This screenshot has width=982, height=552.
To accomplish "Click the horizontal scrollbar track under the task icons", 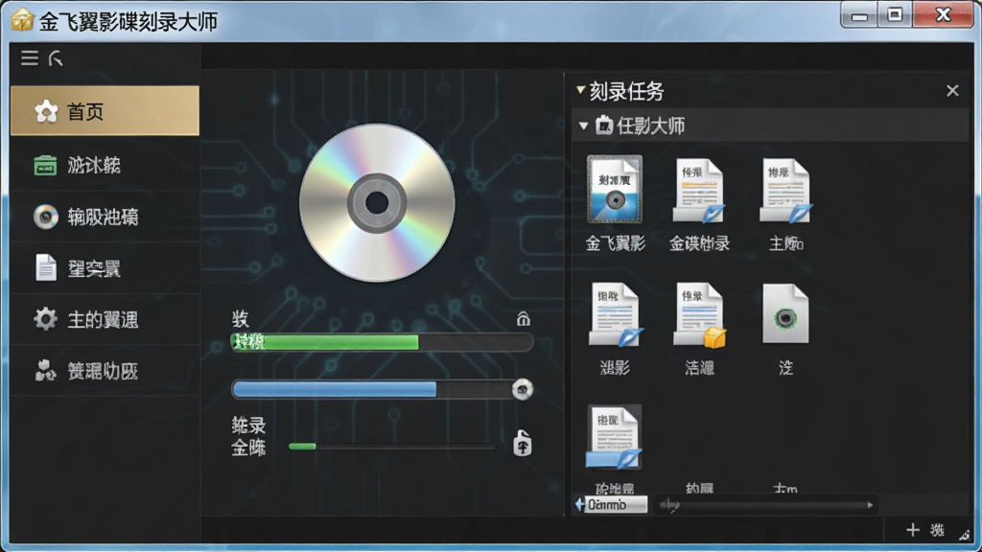I will [764, 504].
